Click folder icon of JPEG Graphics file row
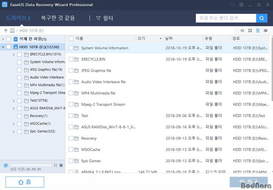273x190 pixels. 76,70
